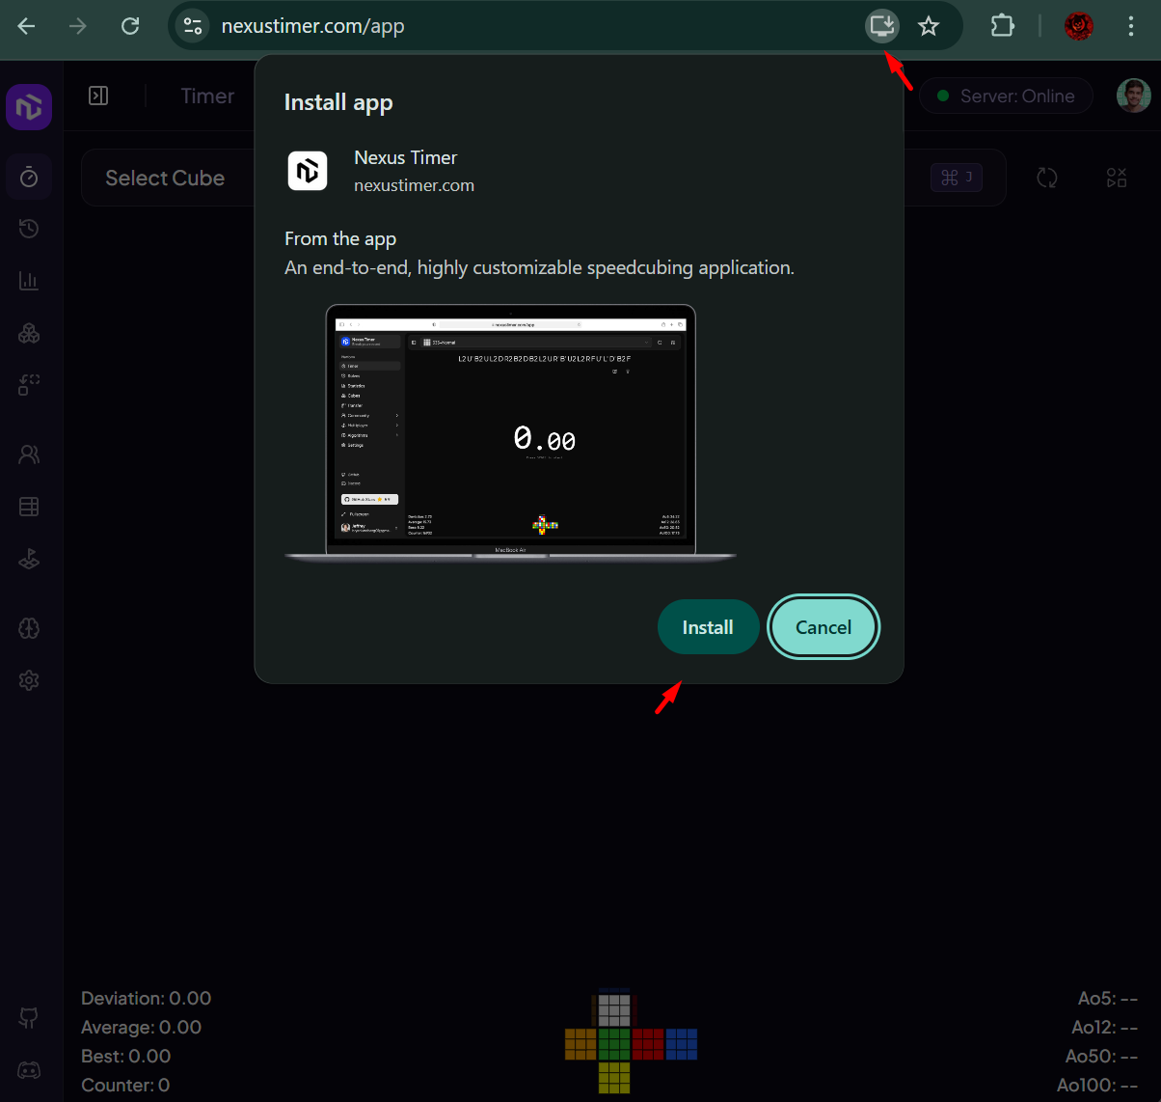Open the GitHub icon in sidebar
The width and height of the screenshot is (1161, 1102).
[29, 1017]
